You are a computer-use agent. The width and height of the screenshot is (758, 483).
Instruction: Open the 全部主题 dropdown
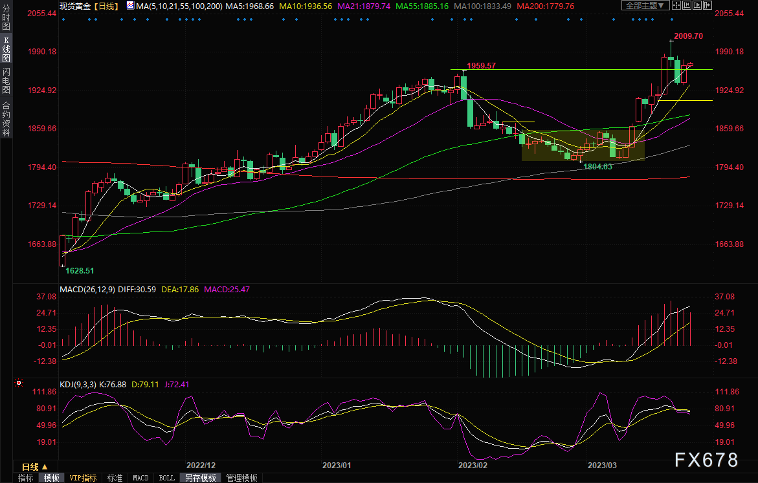coord(645,6)
